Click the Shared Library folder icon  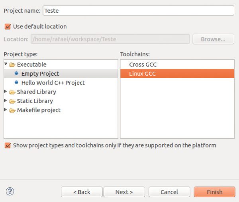tap(12, 92)
